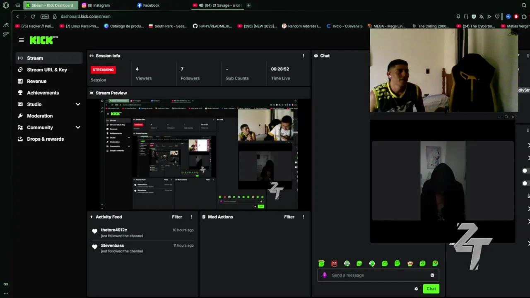
Task: Click the purple microphone icon in chat
Action: pyautogui.click(x=325, y=275)
